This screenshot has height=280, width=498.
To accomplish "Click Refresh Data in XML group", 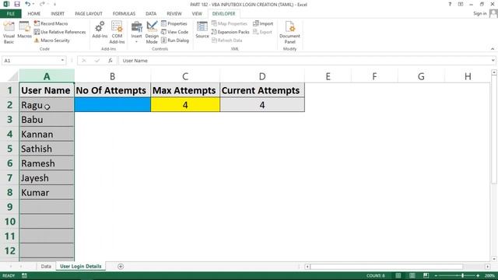I will [x=226, y=40].
